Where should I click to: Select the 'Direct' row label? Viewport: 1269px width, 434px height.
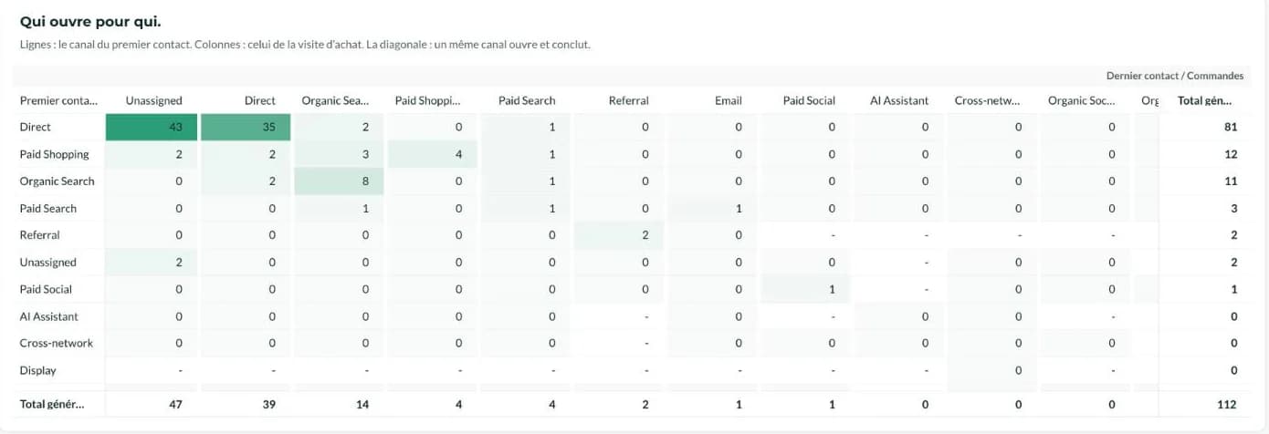click(36, 127)
